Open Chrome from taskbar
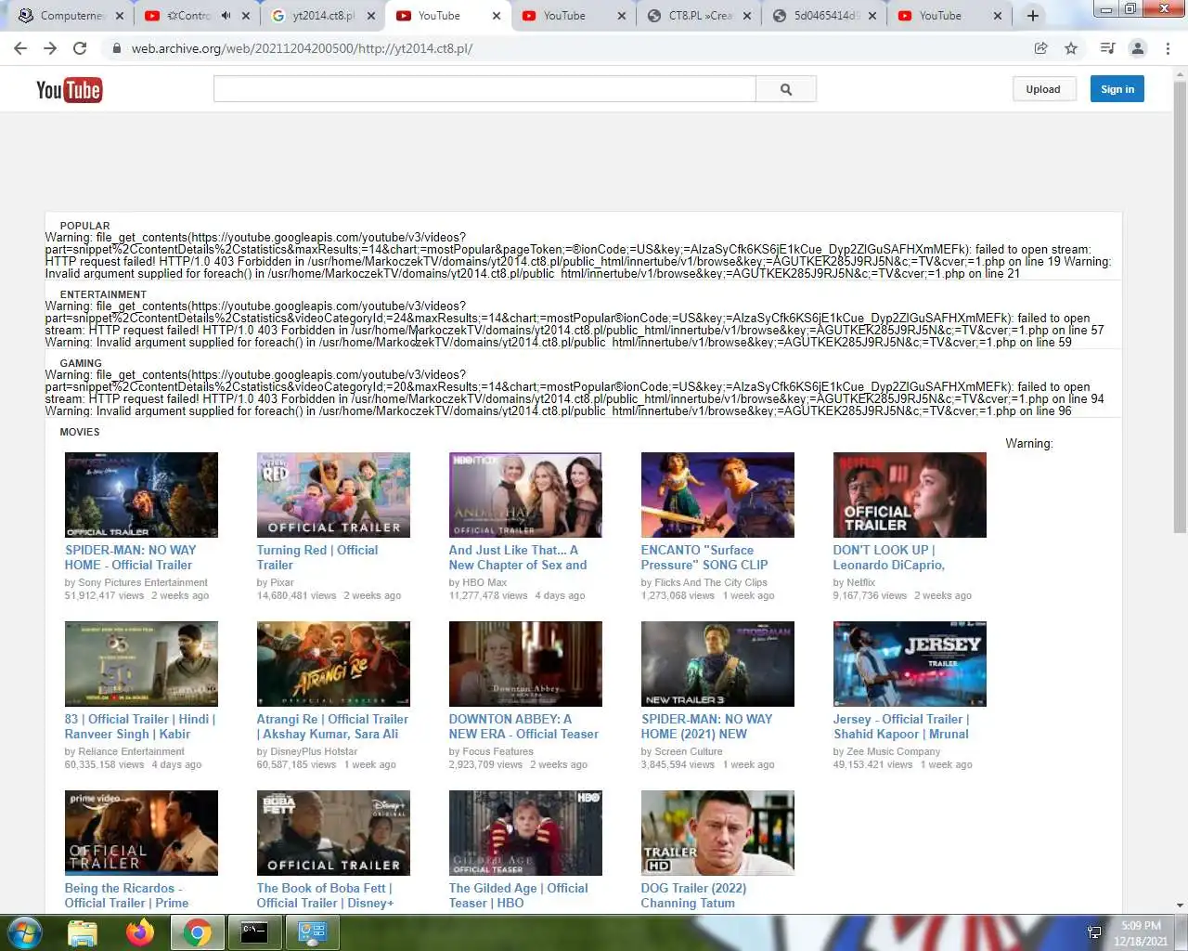 (197, 932)
